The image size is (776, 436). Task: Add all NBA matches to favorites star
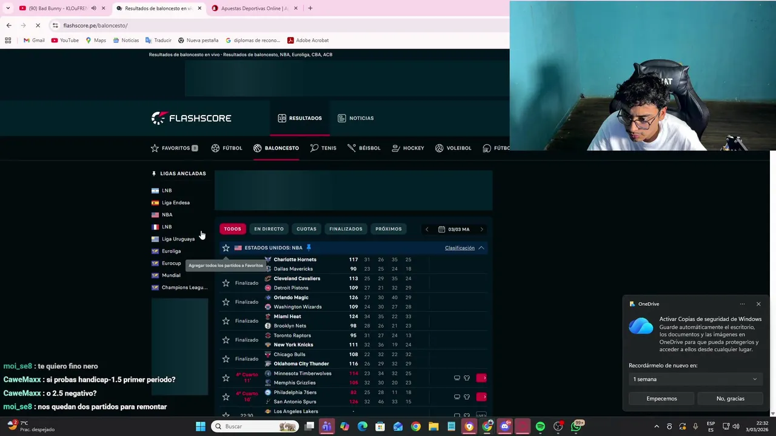(226, 248)
